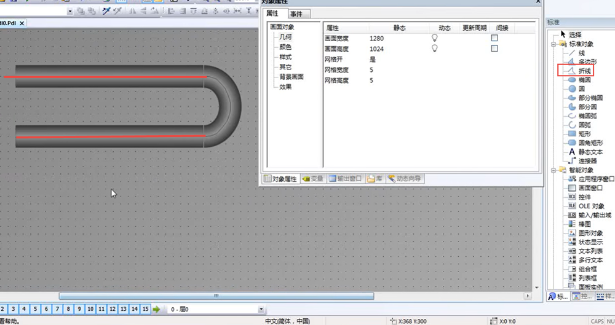The height and width of the screenshot is (325, 615).
Task: Add a 静态文本 static text object
Action: (x=590, y=152)
